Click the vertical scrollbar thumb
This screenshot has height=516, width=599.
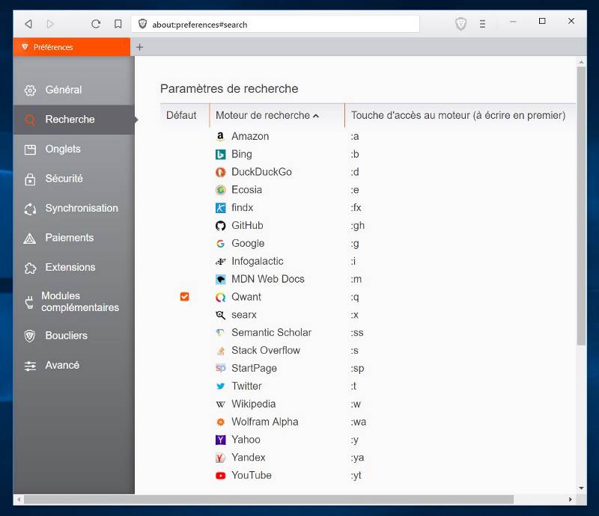coord(581,206)
